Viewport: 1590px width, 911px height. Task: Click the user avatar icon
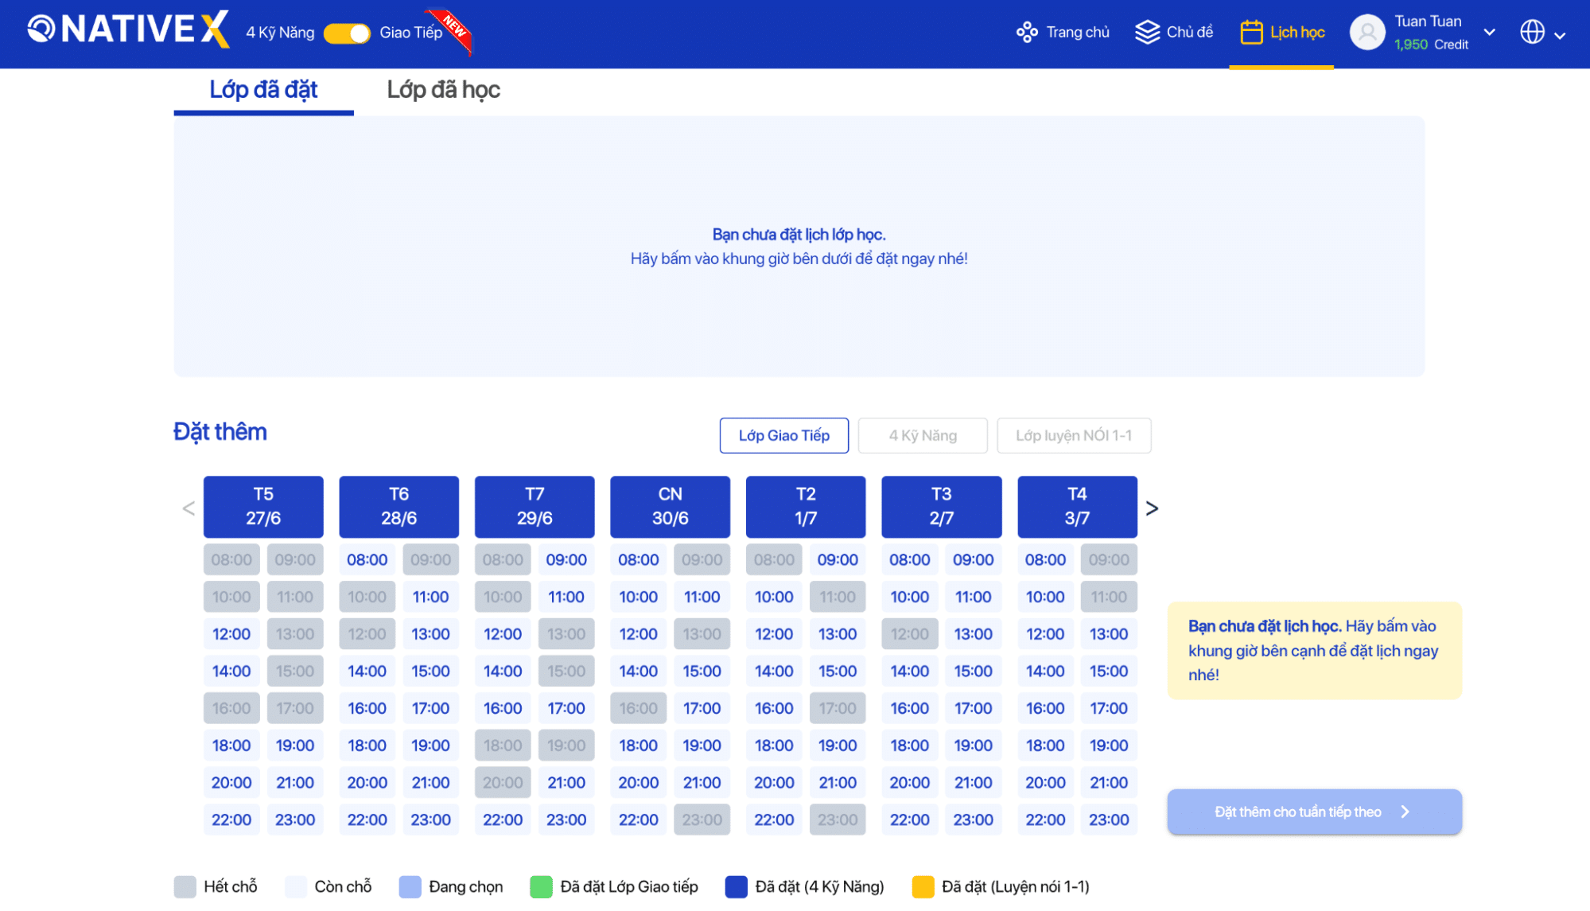(x=1366, y=33)
